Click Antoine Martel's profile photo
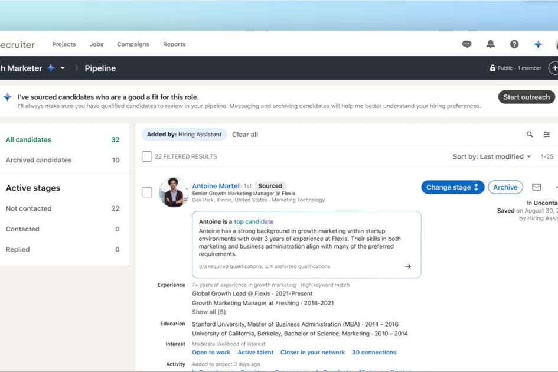 pyautogui.click(x=174, y=192)
